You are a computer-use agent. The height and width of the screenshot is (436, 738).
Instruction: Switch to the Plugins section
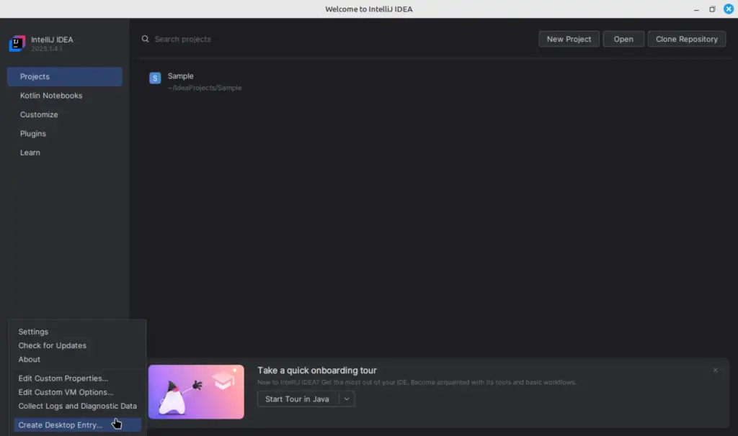pos(33,133)
